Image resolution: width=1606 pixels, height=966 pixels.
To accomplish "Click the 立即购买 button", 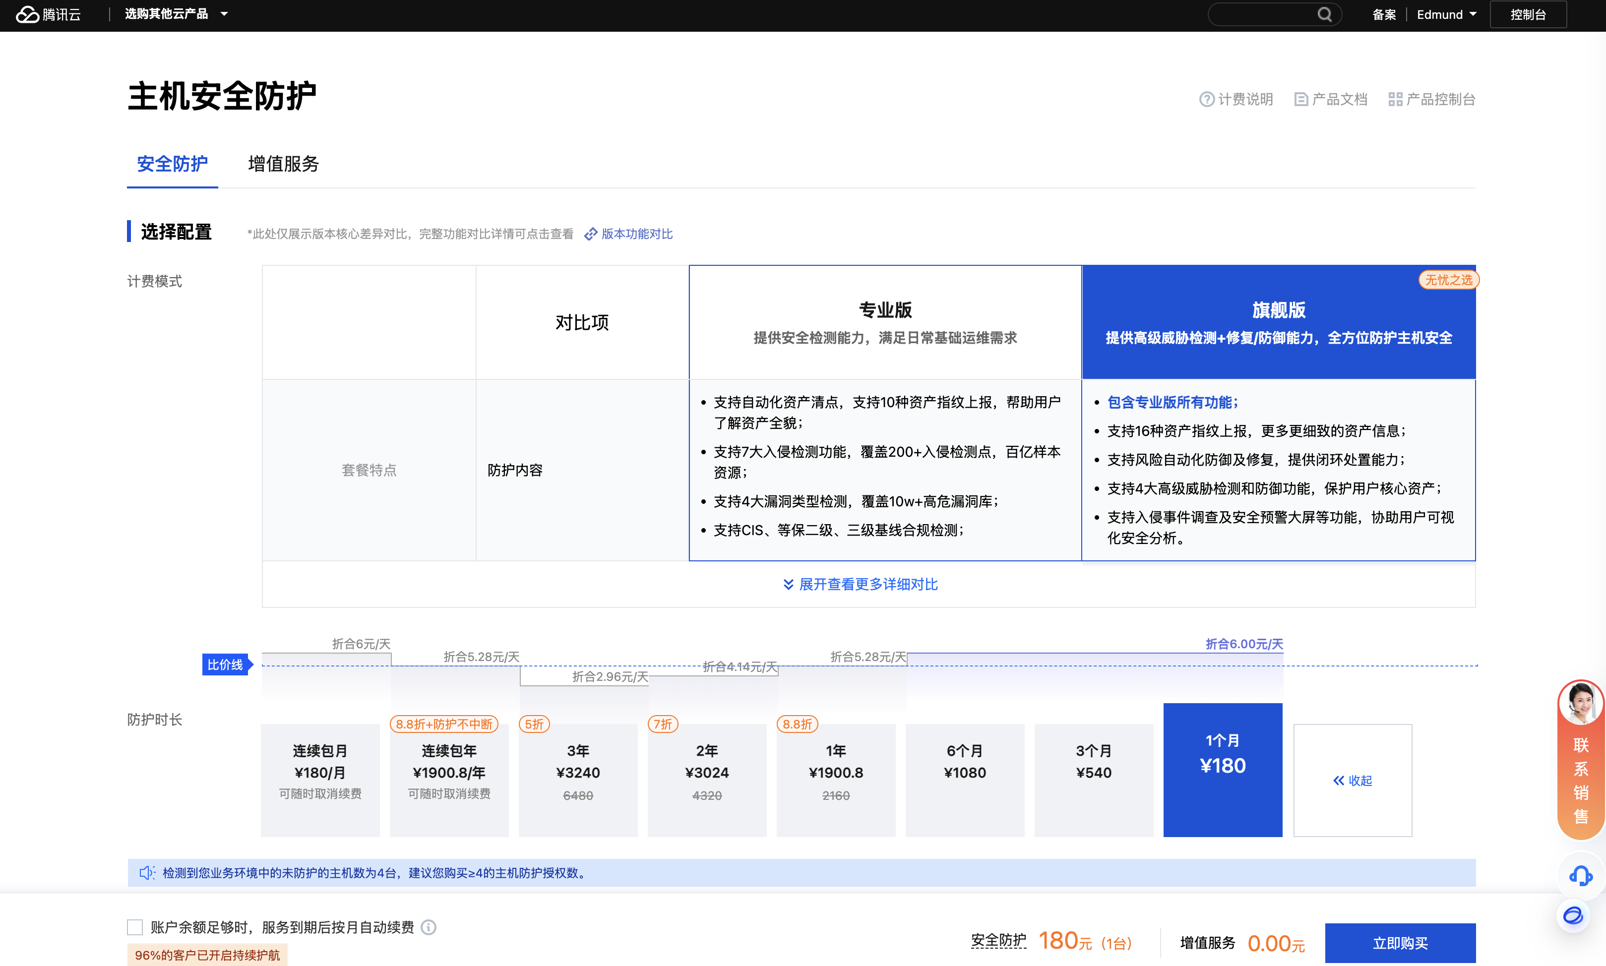I will (x=1400, y=943).
